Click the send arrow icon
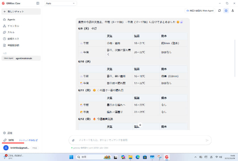 [207, 140]
